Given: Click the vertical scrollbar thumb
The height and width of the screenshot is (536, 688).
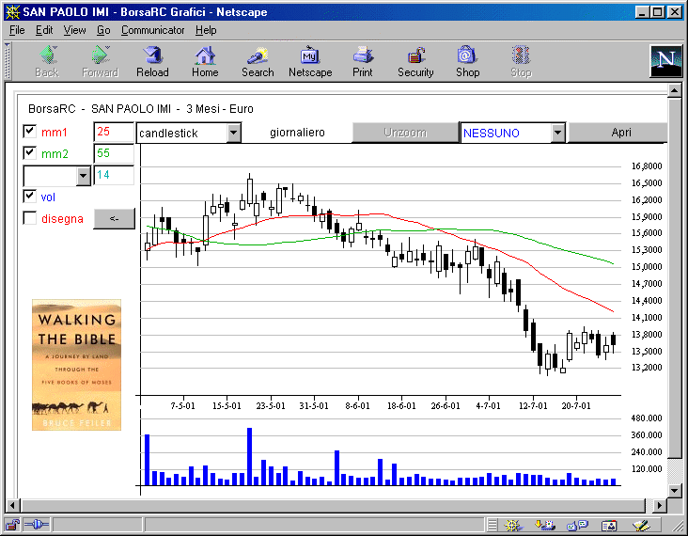Looking at the screenshot, I should click(675, 277).
